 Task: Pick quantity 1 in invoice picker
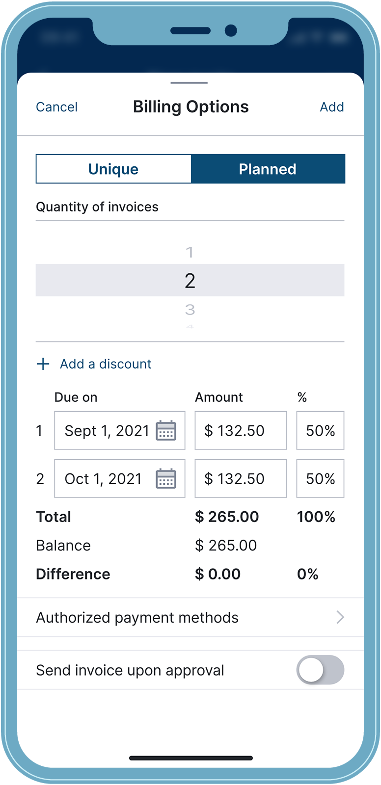pos(190,253)
